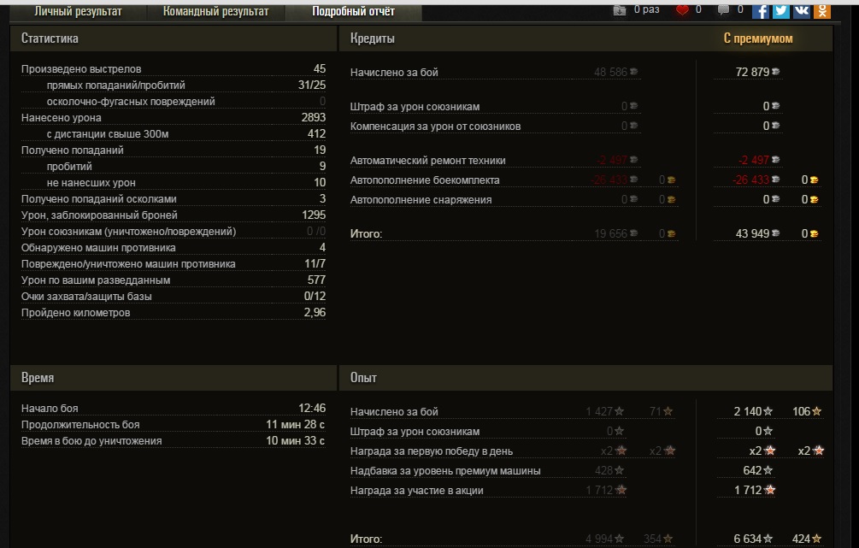This screenshot has height=548, width=859.
Task: Click the premium credits earned 72 879
Action: pos(753,72)
